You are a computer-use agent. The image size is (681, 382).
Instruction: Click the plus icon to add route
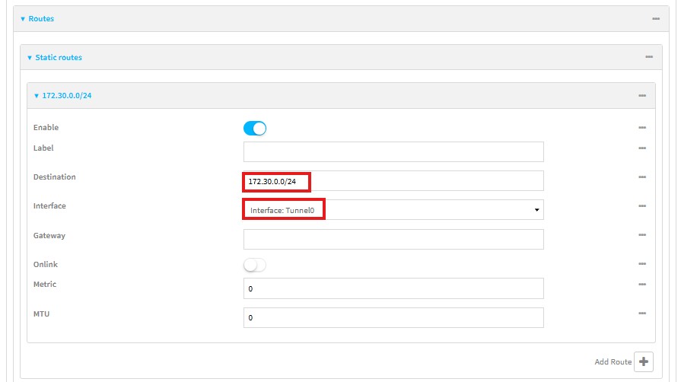[642, 361]
